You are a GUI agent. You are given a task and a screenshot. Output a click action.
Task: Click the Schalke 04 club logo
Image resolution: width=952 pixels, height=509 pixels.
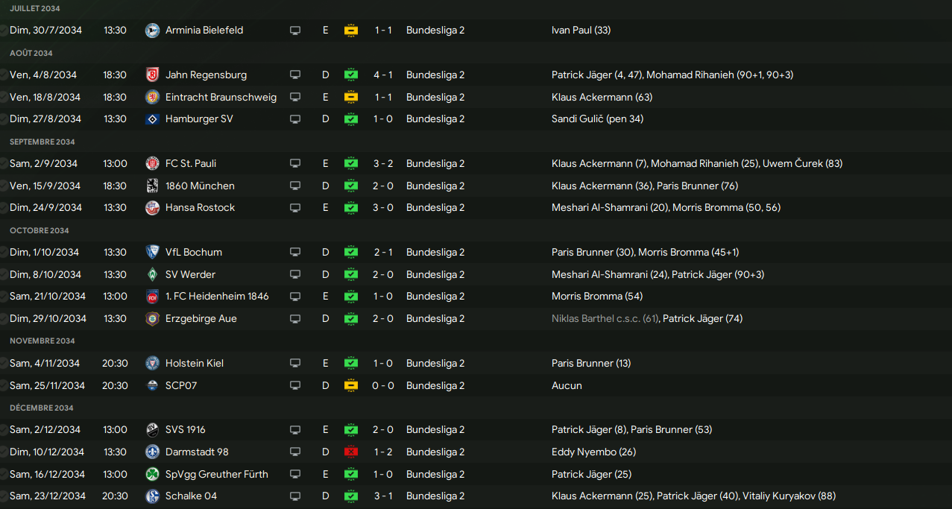(152, 496)
